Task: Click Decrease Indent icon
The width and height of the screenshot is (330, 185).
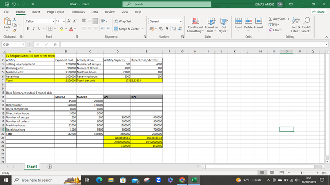Action: (103, 29)
